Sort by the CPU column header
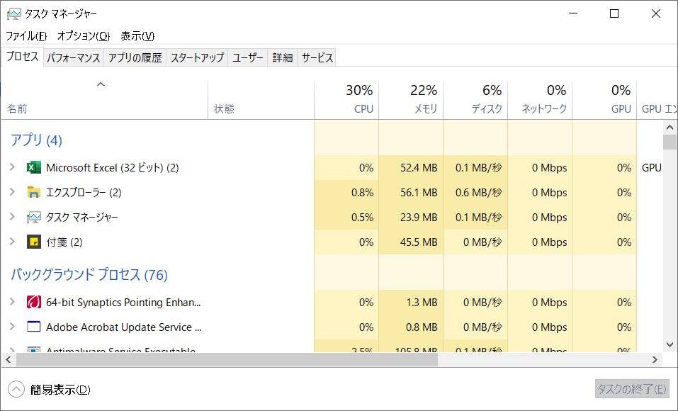 (x=346, y=100)
